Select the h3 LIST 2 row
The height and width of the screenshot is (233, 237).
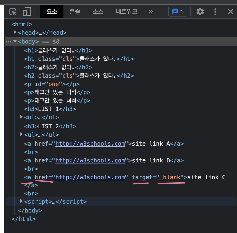pyautogui.click(x=50, y=126)
